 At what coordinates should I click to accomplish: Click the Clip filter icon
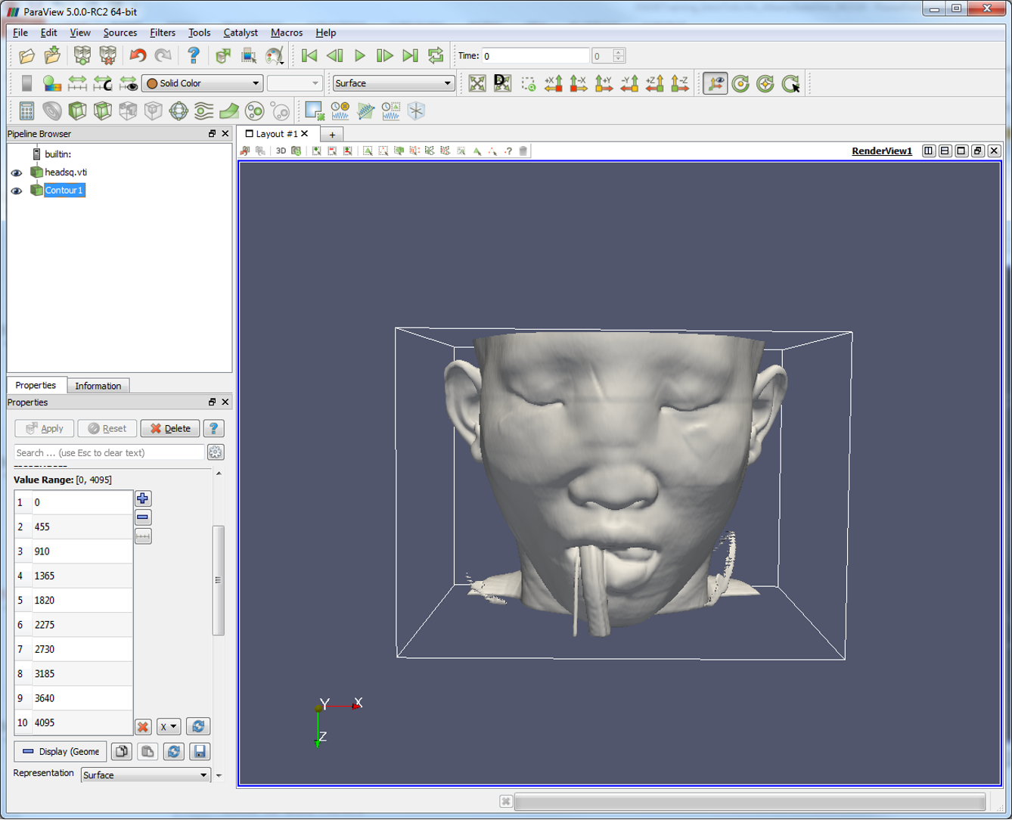[x=77, y=111]
